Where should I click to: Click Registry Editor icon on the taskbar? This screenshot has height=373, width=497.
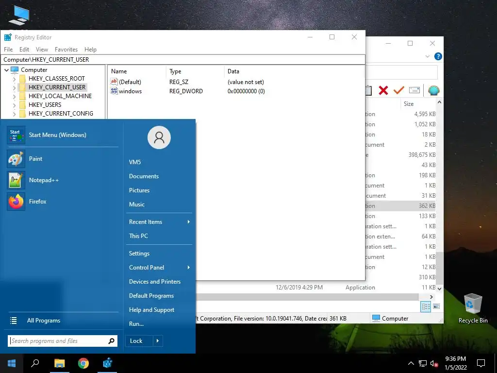(x=107, y=363)
